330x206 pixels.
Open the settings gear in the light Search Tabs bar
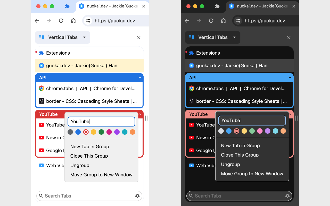[137, 196]
